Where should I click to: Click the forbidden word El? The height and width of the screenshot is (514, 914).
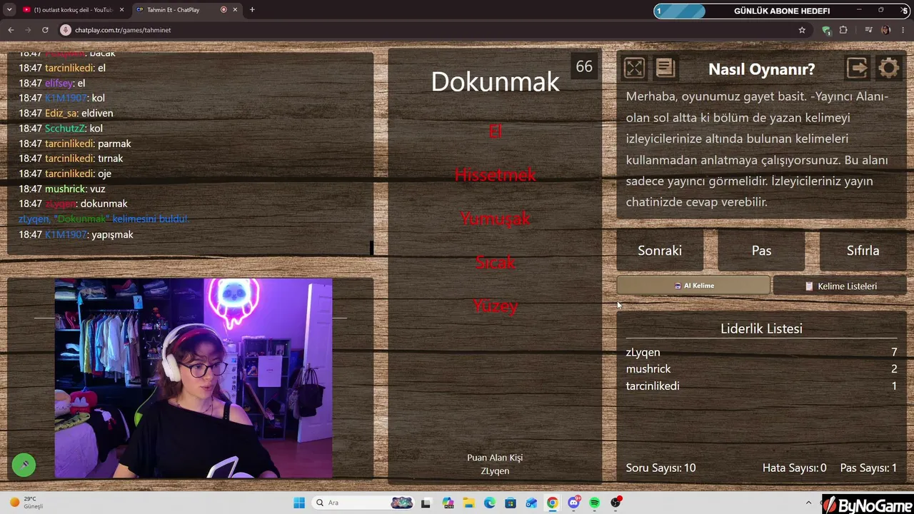[x=495, y=131]
